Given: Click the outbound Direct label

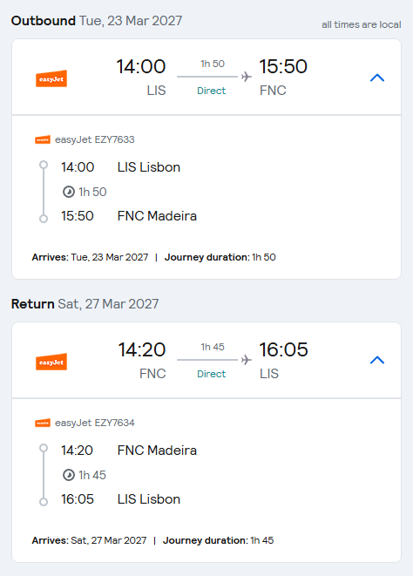Looking at the screenshot, I should pos(211,91).
